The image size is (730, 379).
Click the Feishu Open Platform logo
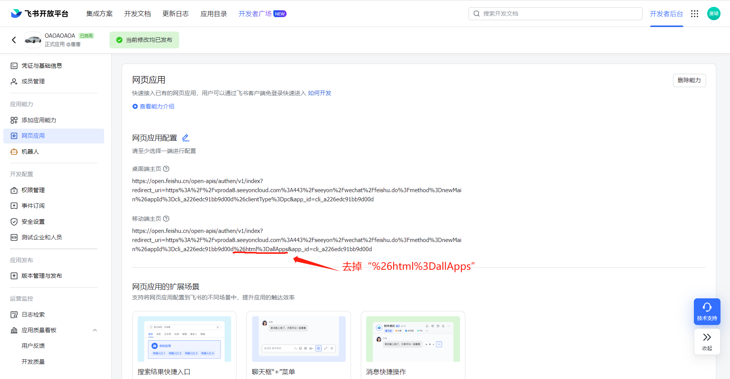[x=40, y=14]
